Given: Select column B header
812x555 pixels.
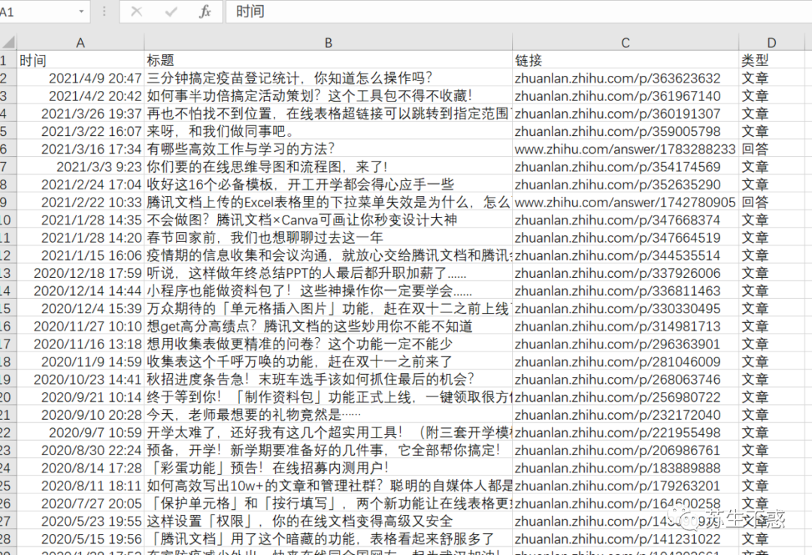Looking at the screenshot, I should click(x=329, y=42).
